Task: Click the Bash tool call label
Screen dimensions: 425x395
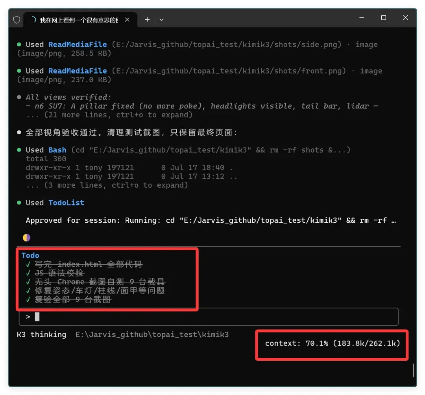Action: pyautogui.click(x=57, y=150)
